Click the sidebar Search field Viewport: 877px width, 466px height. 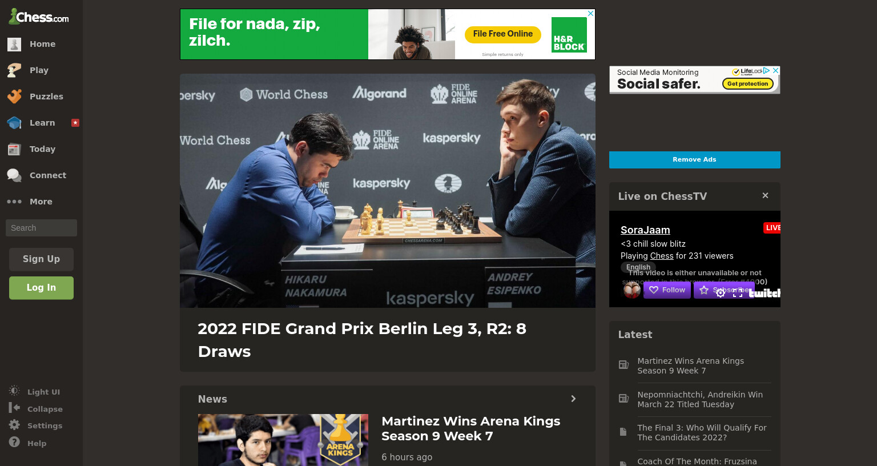coord(41,228)
